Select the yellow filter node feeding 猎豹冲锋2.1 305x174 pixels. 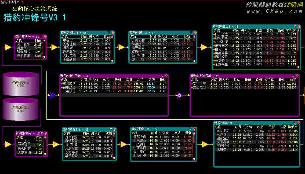click(56, 145)
